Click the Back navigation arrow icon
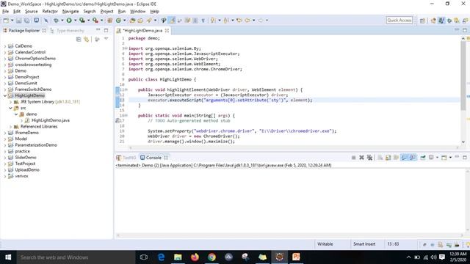Viewport: 470px width, 264px height. click(x=247, y=21)
